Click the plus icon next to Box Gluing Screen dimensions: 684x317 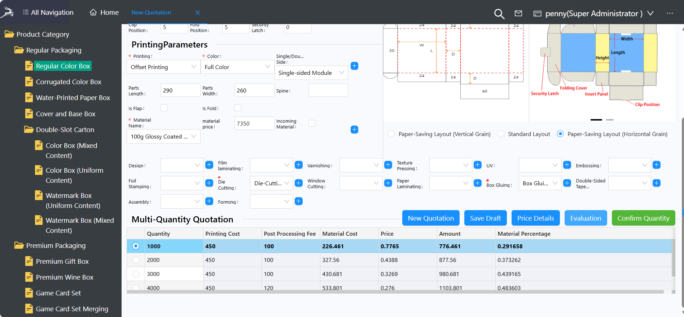click(x=567, y=183)
